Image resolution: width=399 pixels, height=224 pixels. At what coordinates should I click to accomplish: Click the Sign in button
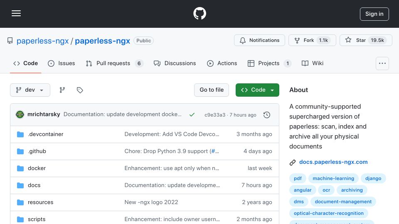click(x=374, y=14)
